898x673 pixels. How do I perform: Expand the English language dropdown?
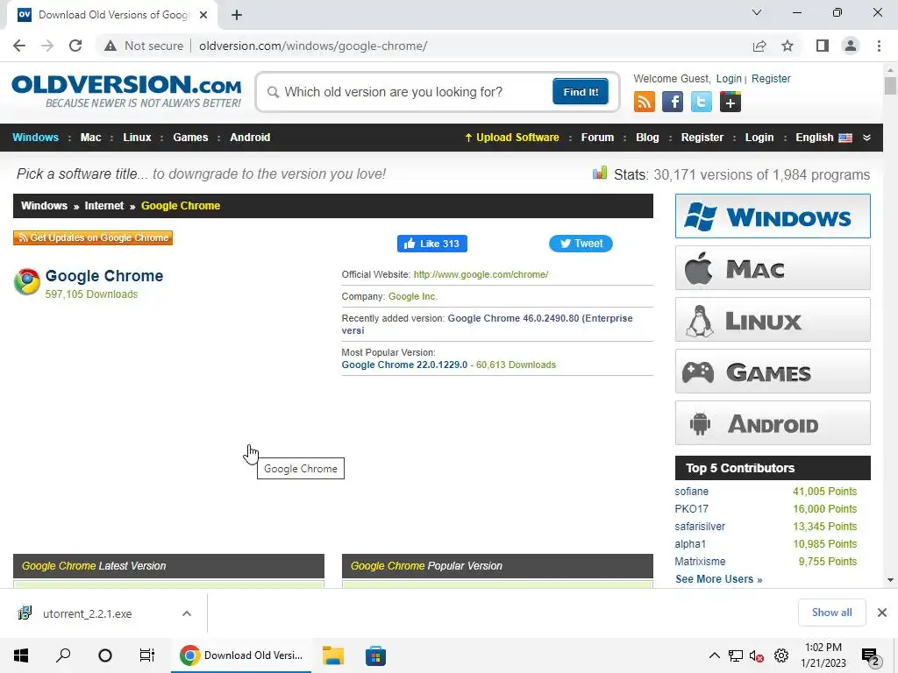coord(833,138)
